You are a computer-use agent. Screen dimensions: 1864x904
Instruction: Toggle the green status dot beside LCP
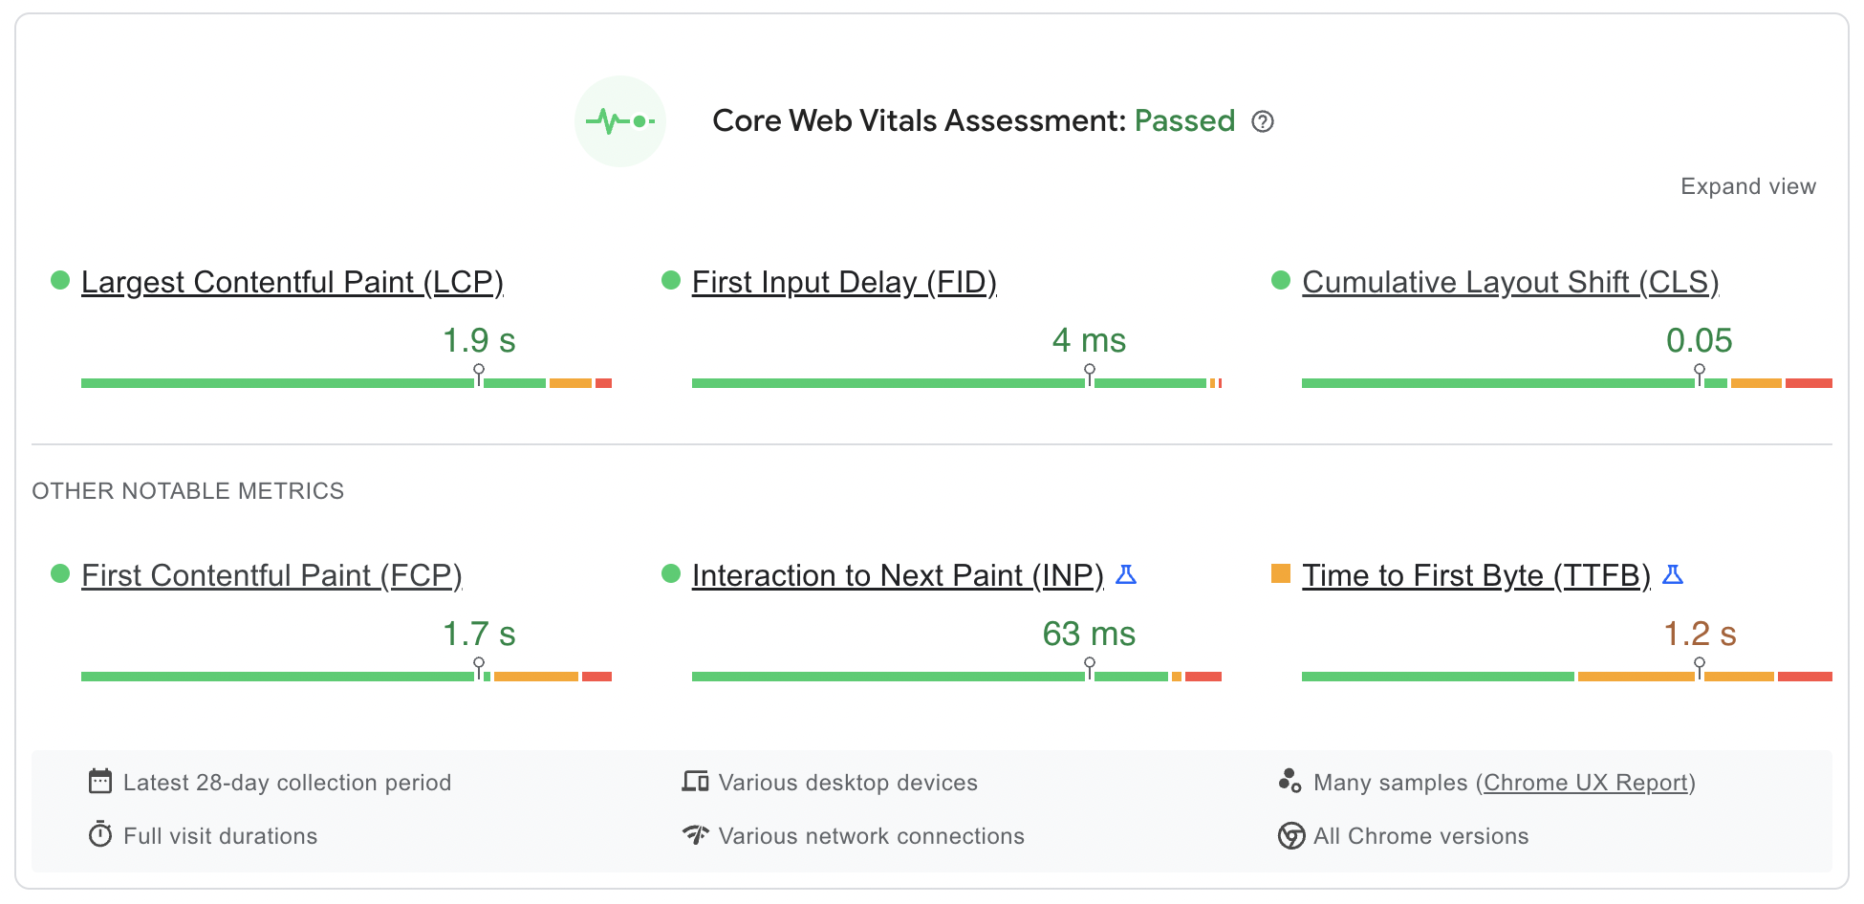pyautogui.click(x=59, y=280)
